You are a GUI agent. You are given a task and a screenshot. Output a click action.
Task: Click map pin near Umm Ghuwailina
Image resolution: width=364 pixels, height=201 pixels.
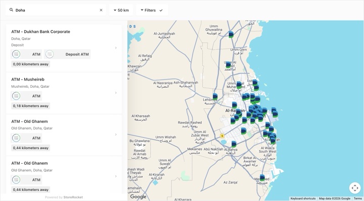point(231,34)
